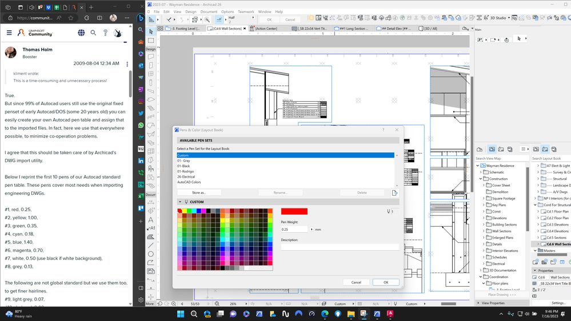Click the WhatsApp icon in the Edge sidebar
This screenshot has height=321, width=571.
[141, 125]
